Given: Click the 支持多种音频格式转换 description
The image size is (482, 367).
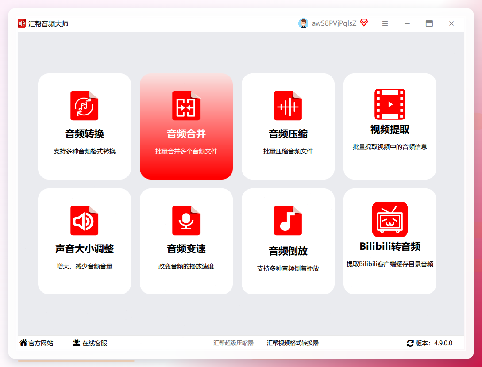Looking at the screenshot, I should click(85, 151).
